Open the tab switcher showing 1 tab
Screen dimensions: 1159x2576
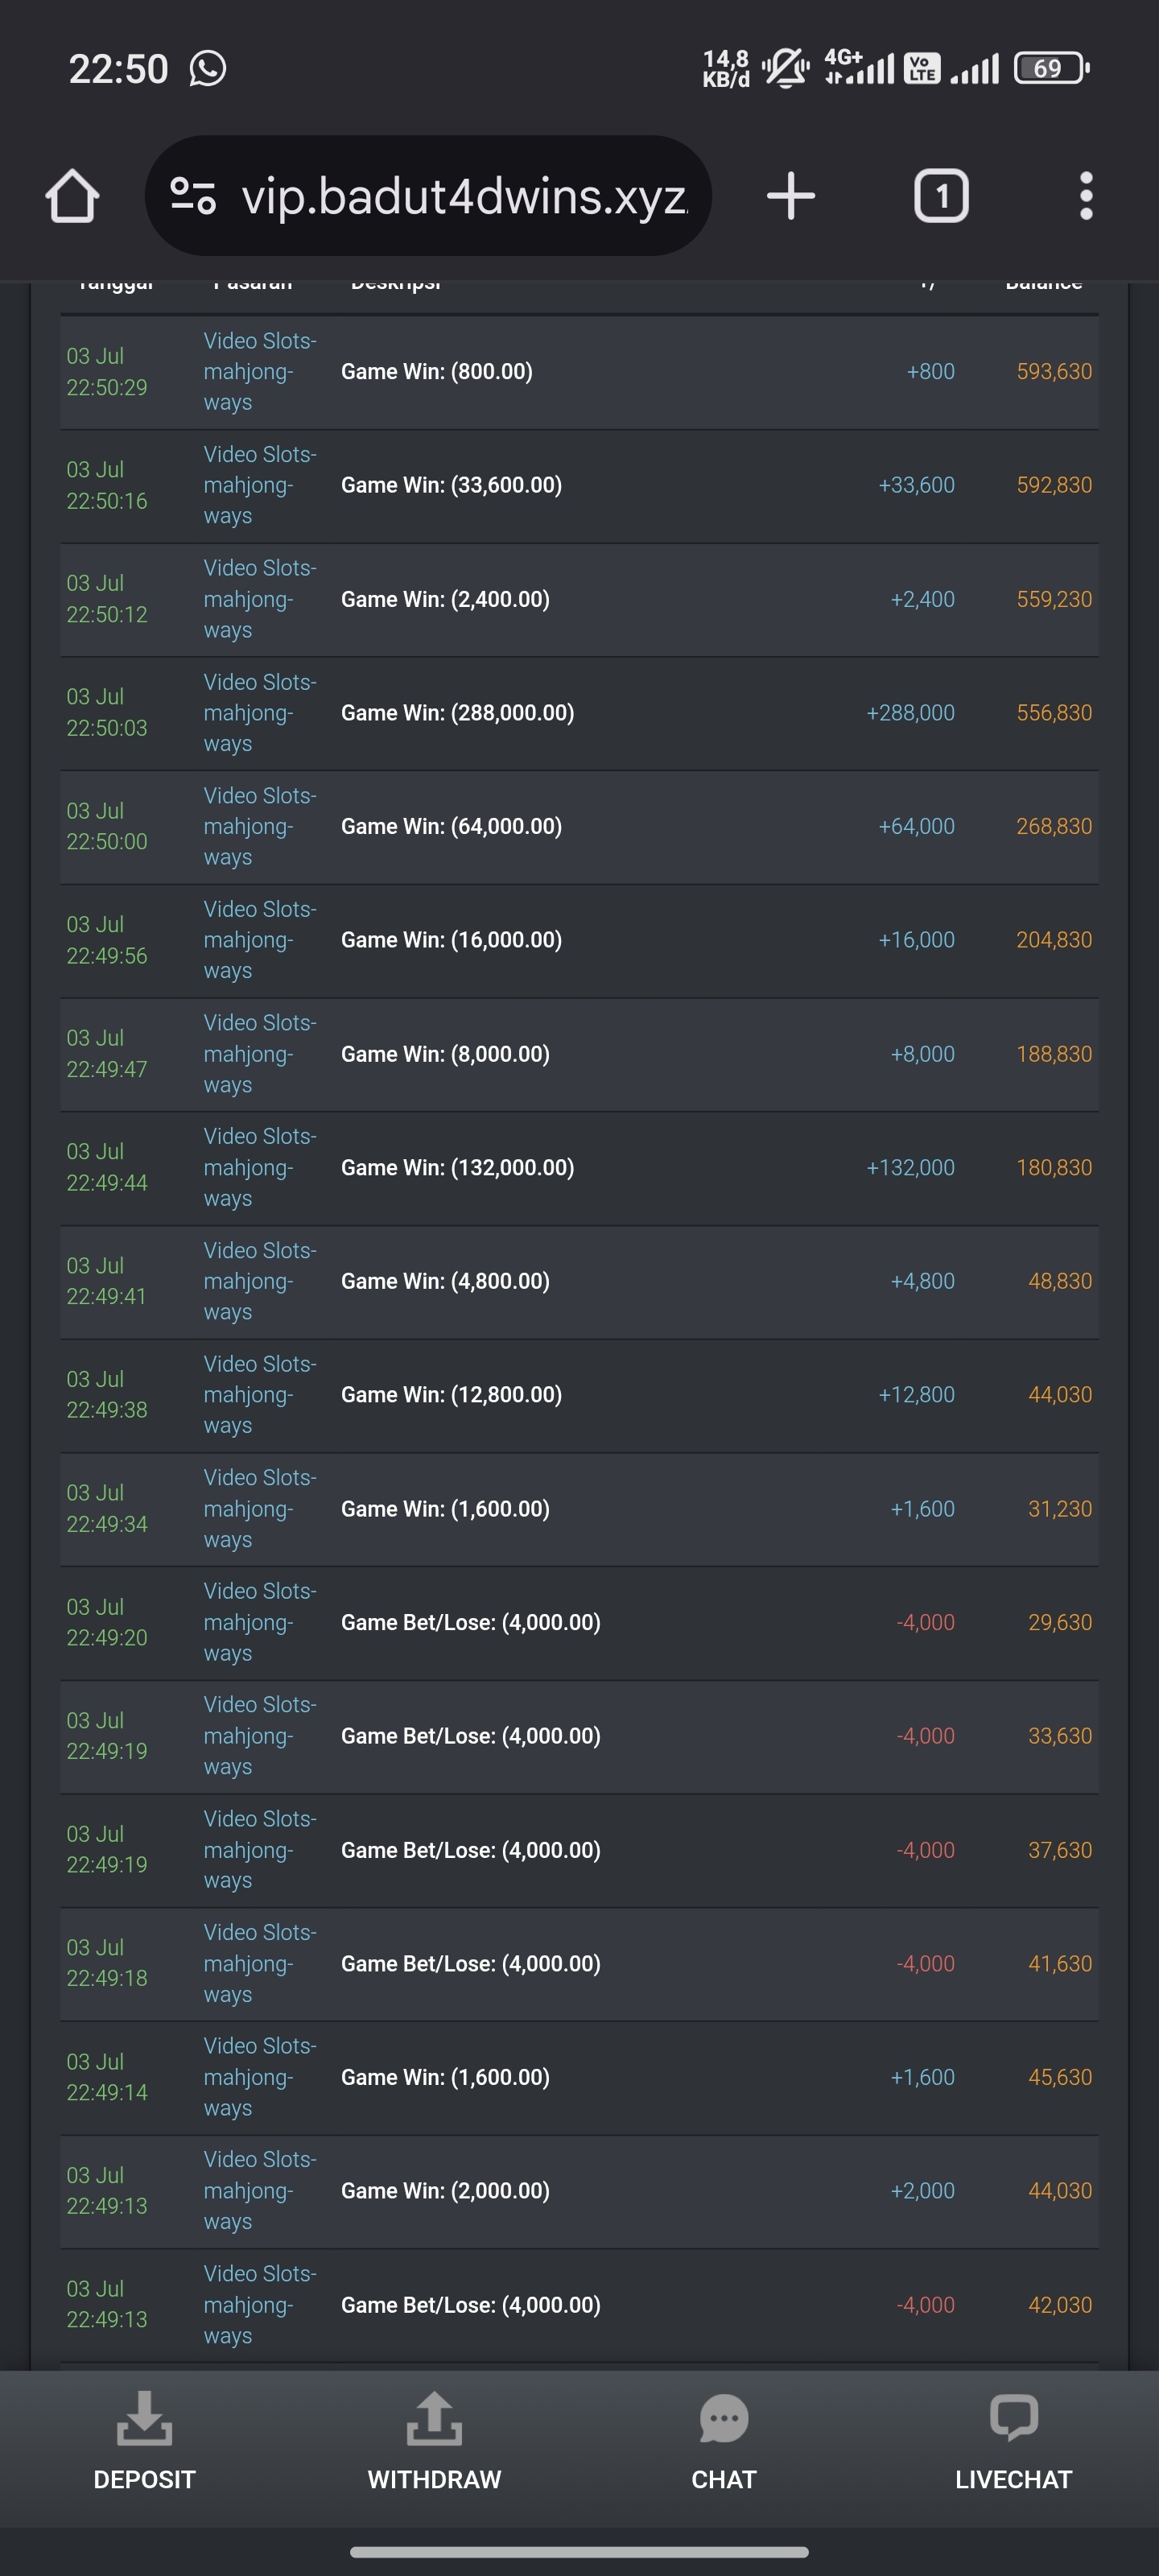click(941, 196)
